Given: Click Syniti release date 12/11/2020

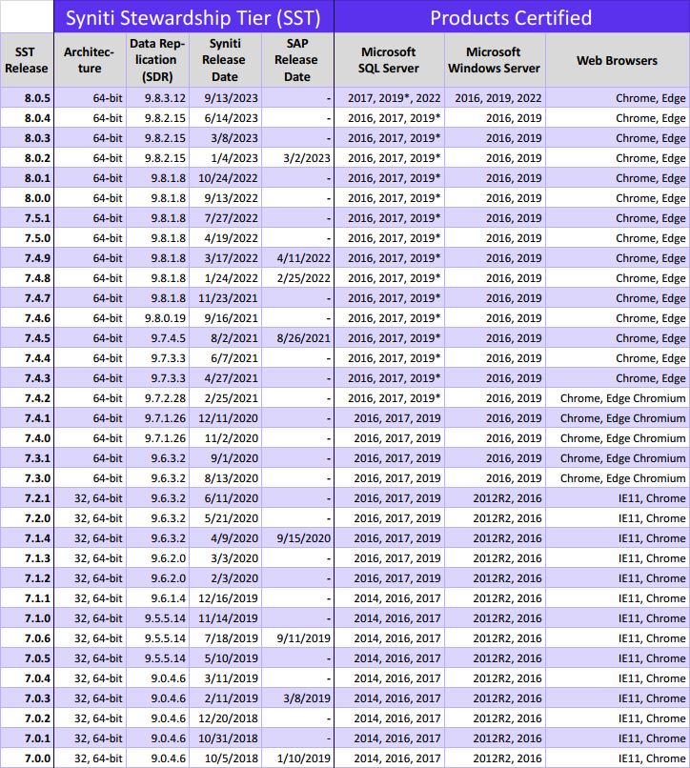Looking at the screenshot, I should (x=228, y=418).
